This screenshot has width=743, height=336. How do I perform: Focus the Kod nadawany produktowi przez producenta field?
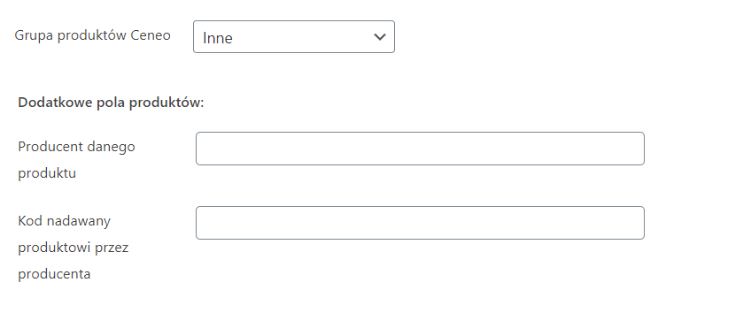tap(420, 223)
